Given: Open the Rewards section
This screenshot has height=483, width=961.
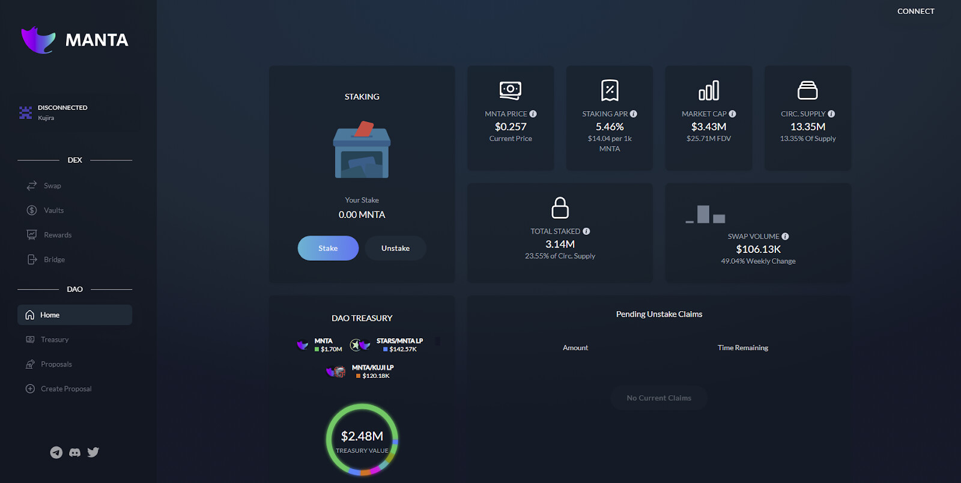Looking at the screenshot, I should pyautogui.click(x=57, y=235).
